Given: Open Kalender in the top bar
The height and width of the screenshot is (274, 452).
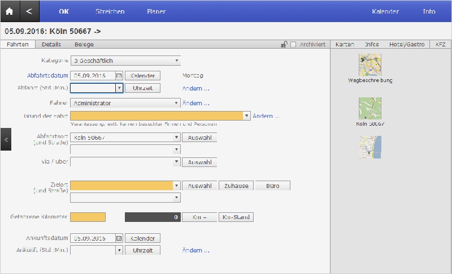Looking at the screenshot, I should click(x=385, y=11).
